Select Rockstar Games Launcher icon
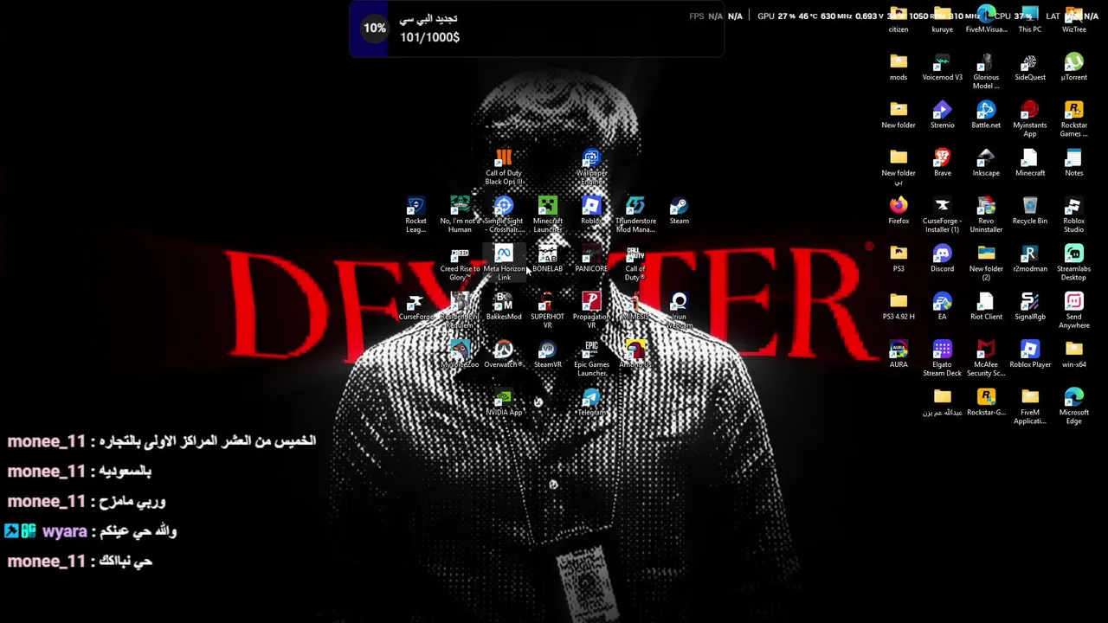 point(1074,119)
